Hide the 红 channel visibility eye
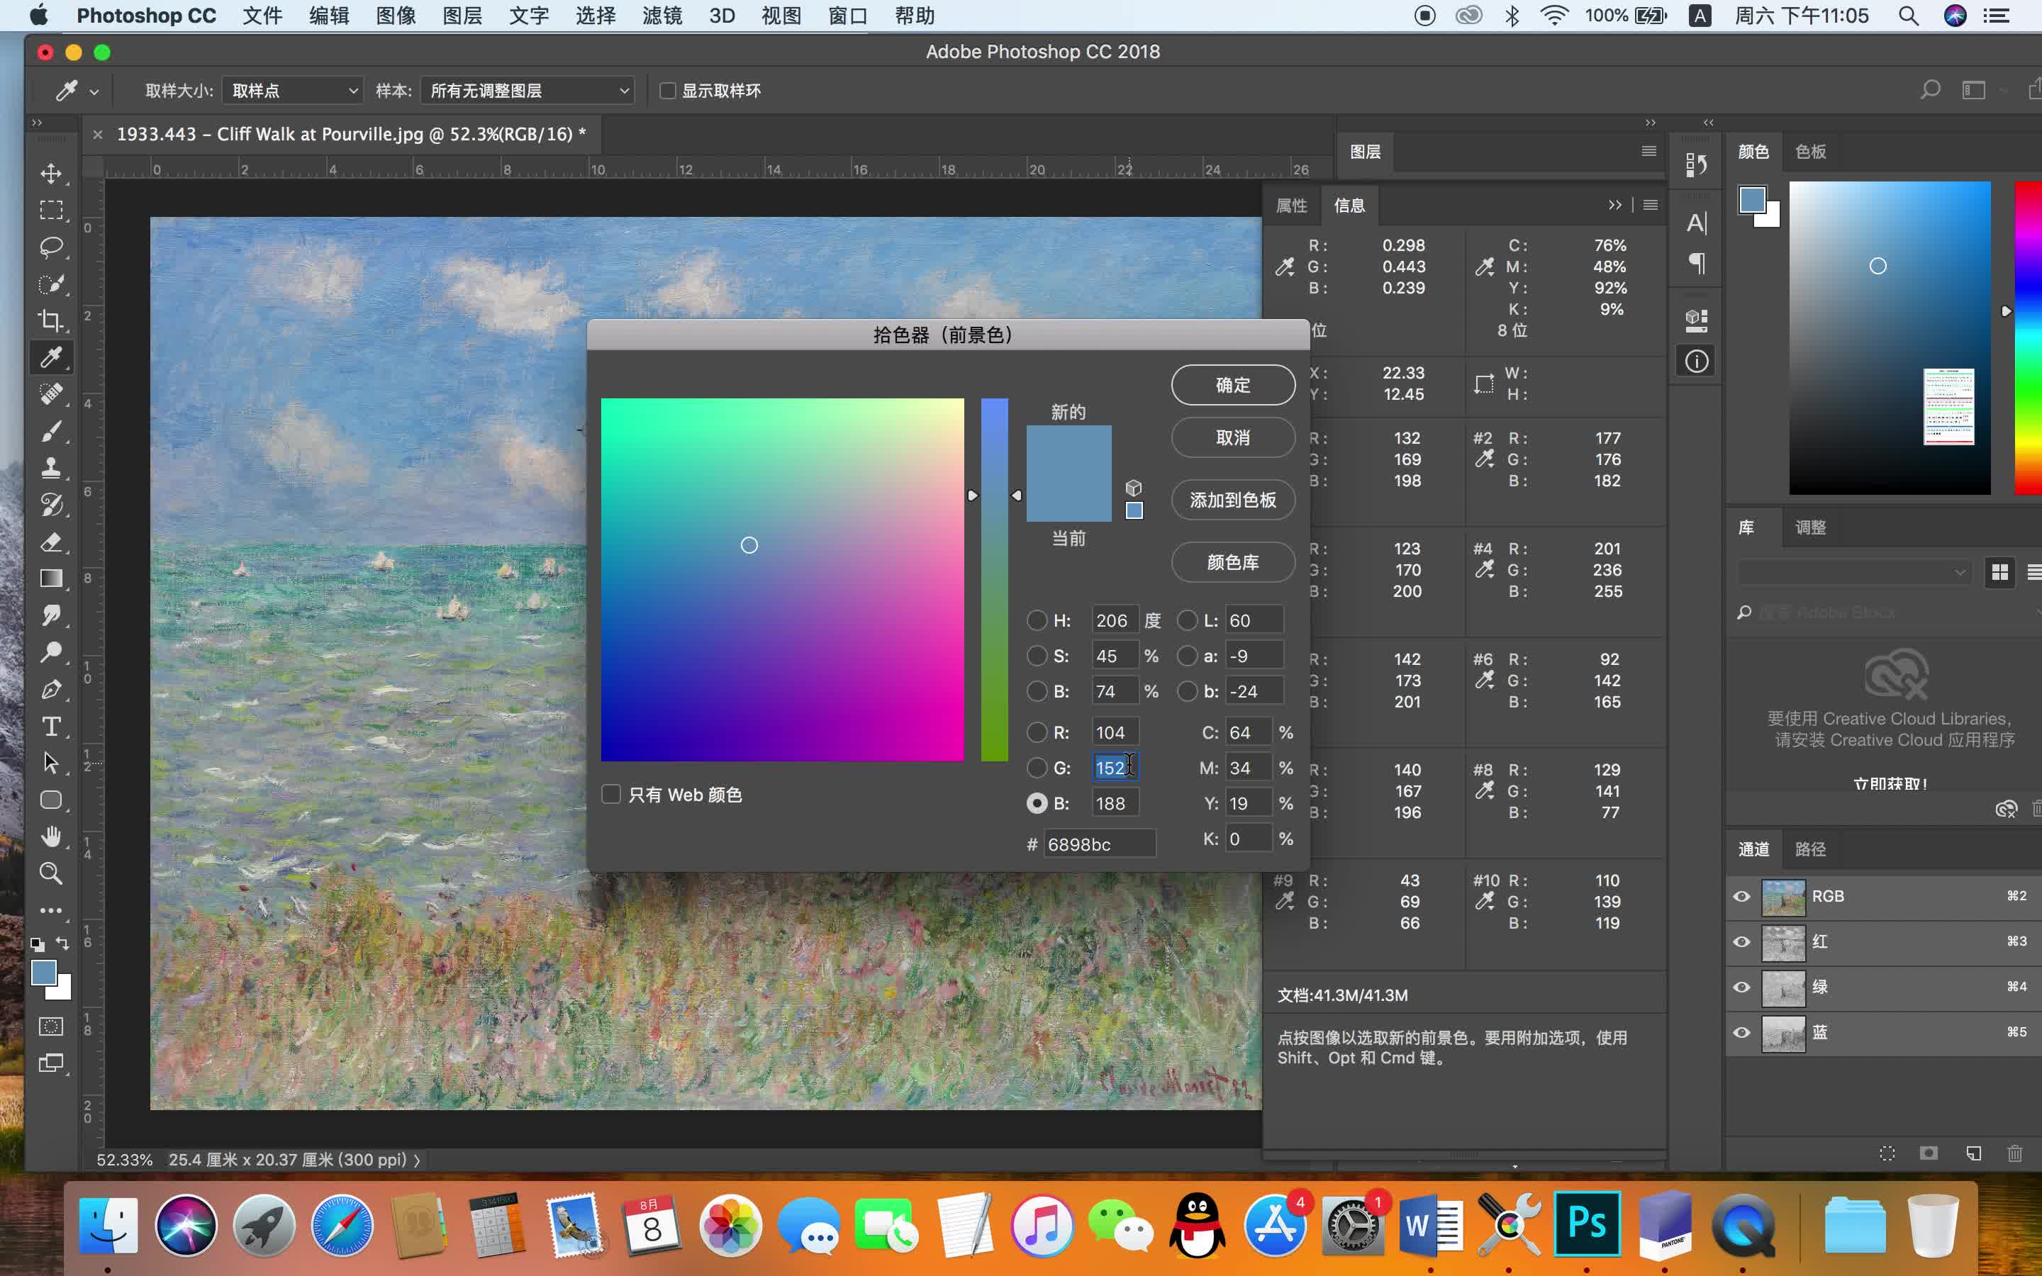This screenshot has height=1276, width=2042. pyautogui.click(x=1741, y=942)
